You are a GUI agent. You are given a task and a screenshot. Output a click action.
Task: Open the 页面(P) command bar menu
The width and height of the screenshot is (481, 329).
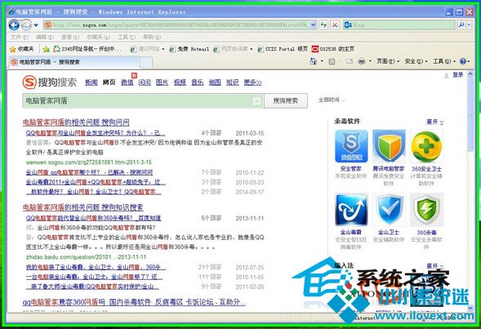click(388, 61)
